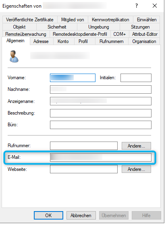Open the Veröffentlichte Zertifikate tab
Image resolution: width=166 pixels, height=226 pixels.
[30, 20]
